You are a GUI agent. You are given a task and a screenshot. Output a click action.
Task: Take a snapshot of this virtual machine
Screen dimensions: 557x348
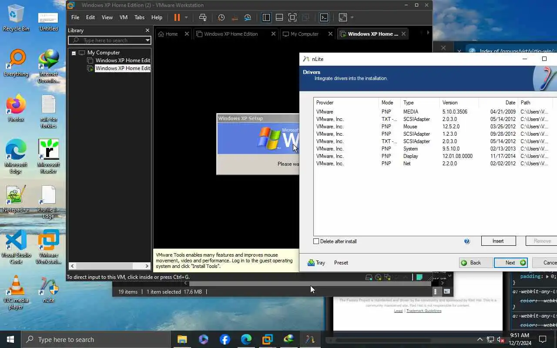coord(221,17)
